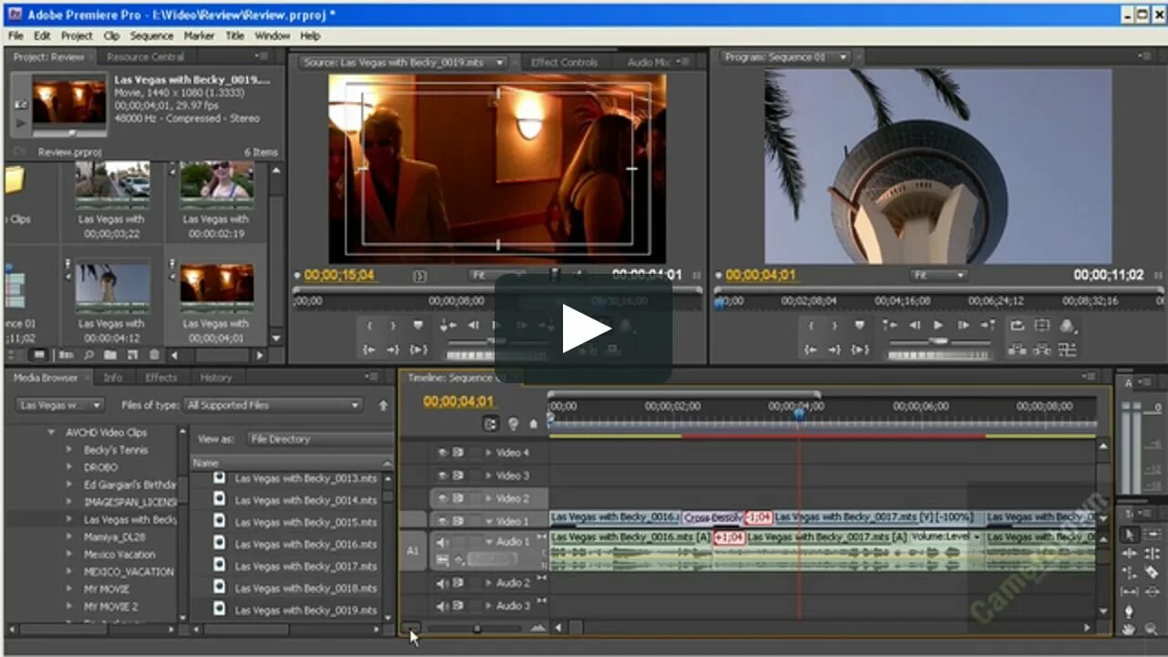The height and width of the screenshot is (657, 1168).
Task: Set Out point in Program monitor
Action: [x=834, y=326]
